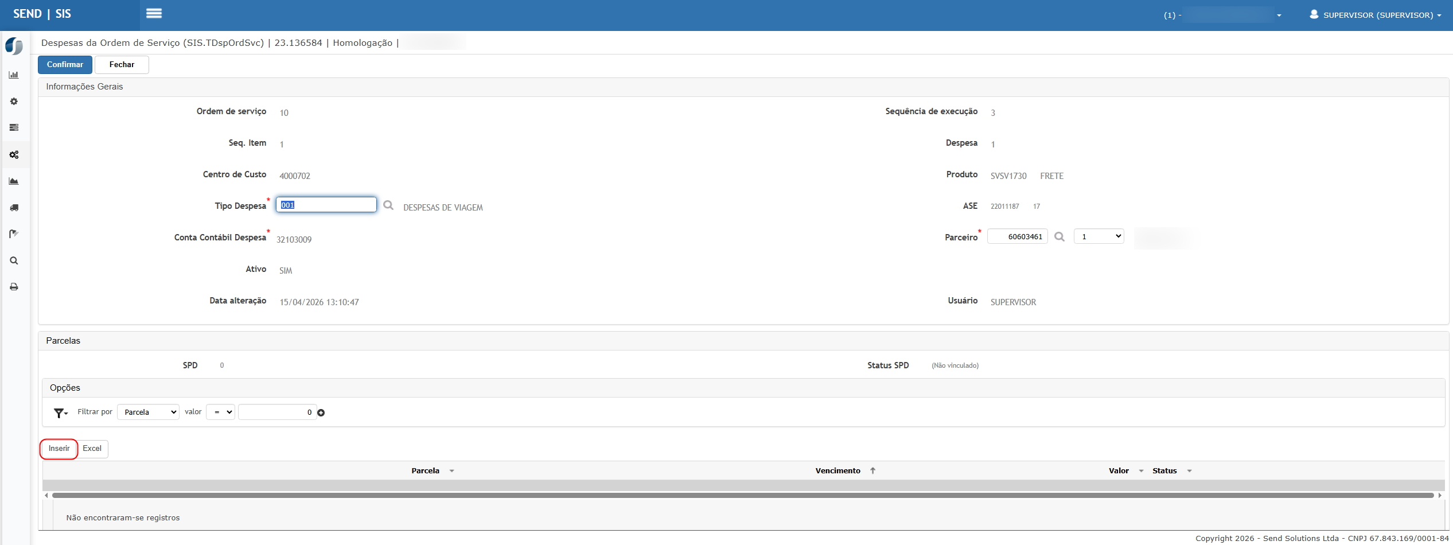Search Tipo Despesa with magnifier icon
The image size is (1453, 545).
click(388, 205)
